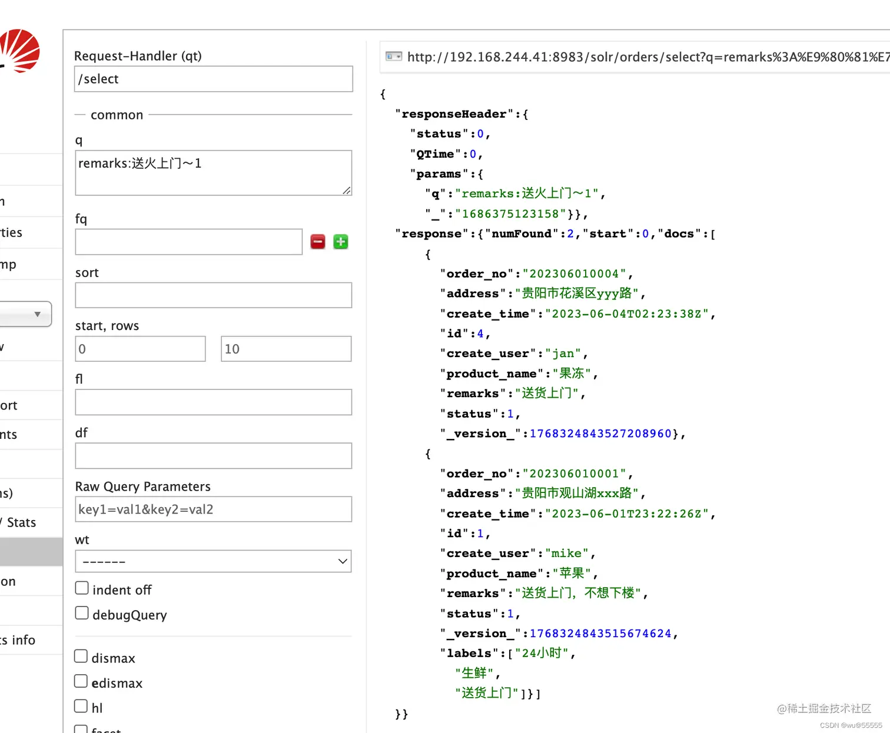The width and height of the screenshot is (890, 733).
Task: Enable the hl highlighting checkbox
Action: 81,706
